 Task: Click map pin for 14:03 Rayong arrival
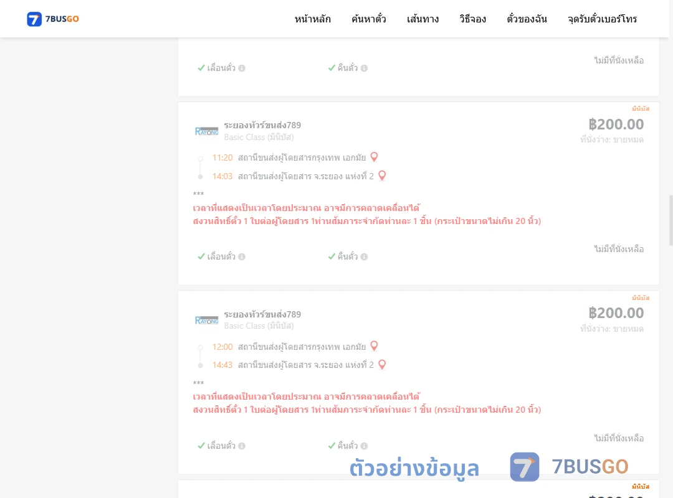click(382, 176)
